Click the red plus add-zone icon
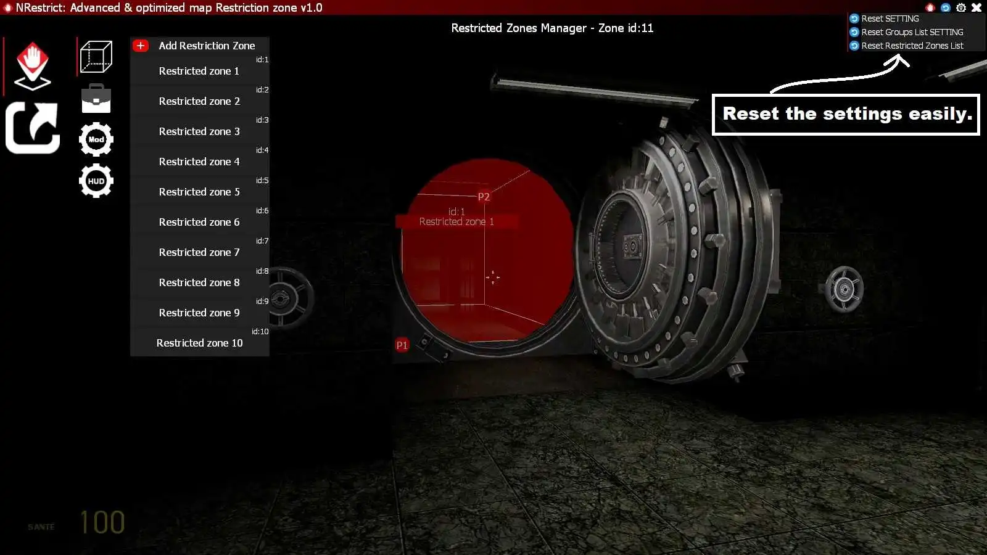 (141, 46)
